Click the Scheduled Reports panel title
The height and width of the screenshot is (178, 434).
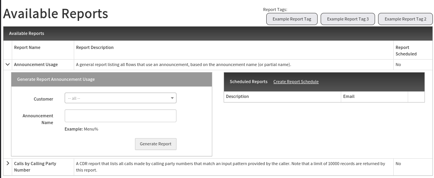coord(248,82)
